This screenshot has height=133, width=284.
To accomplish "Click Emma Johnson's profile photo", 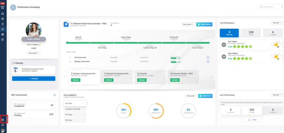I will [x=34, y=30].
